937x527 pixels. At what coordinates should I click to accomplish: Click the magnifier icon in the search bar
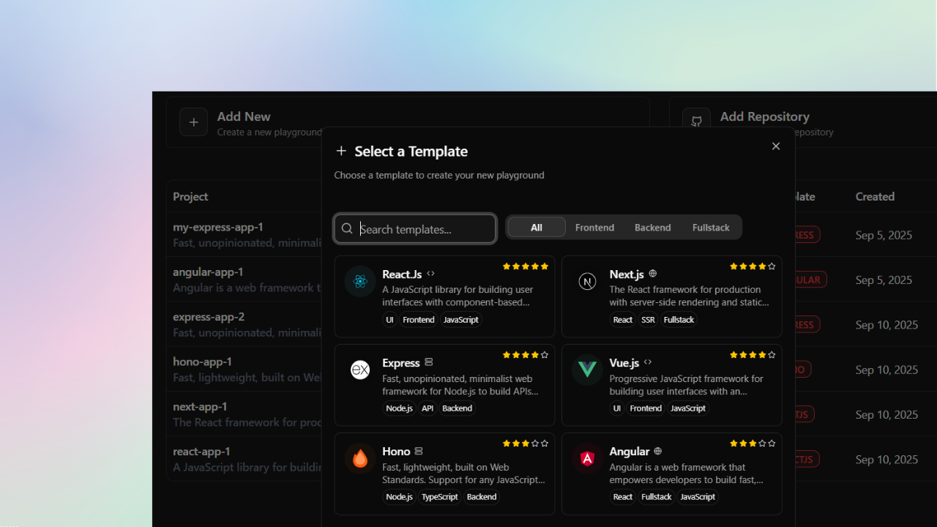pos(346,228)
